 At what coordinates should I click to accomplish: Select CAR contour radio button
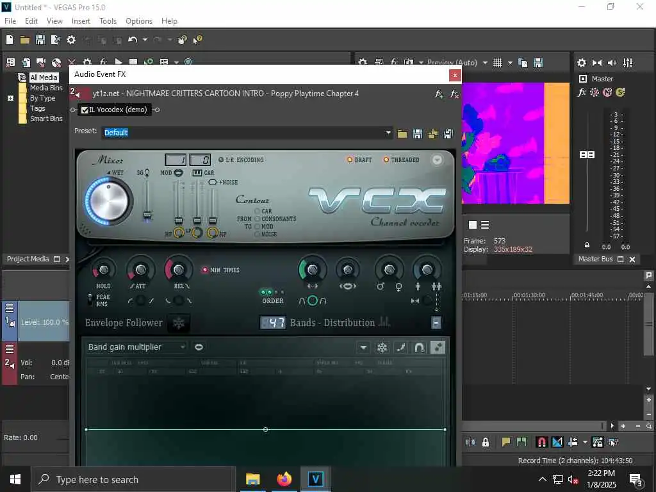(258, 211)
